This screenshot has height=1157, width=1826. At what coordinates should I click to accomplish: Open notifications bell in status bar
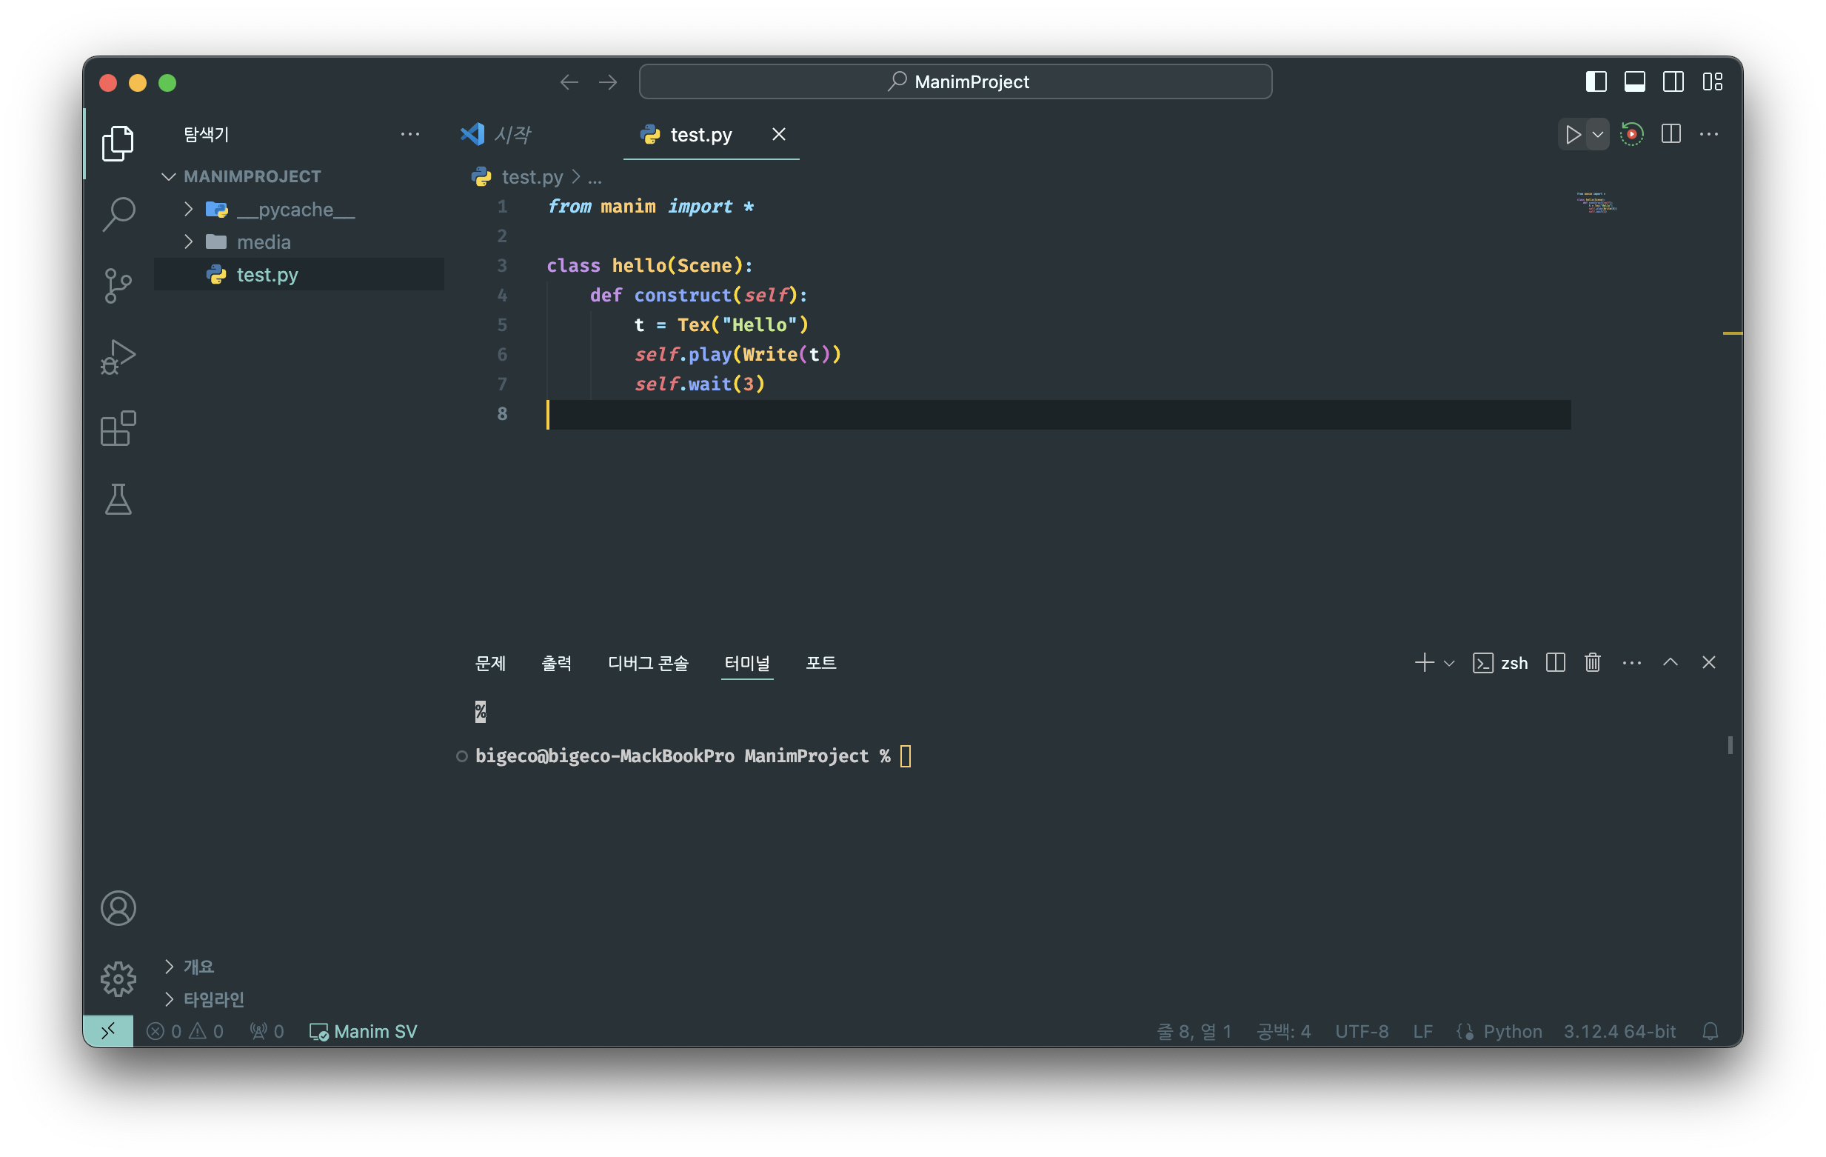point(1710,1031)
